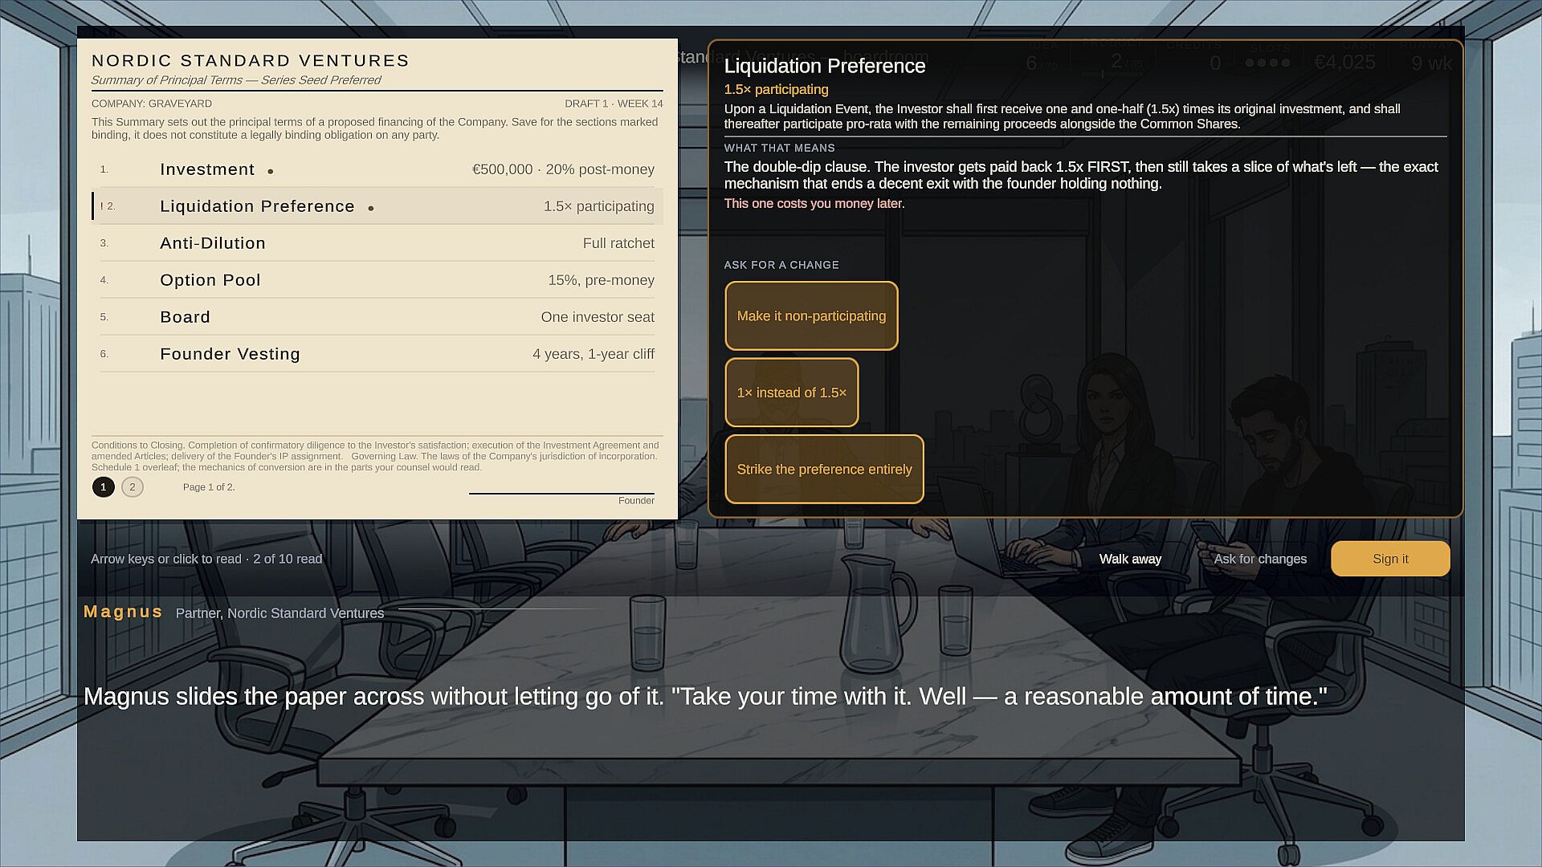
Task: Click the Liquidation Preference detail title
Action: pos(825,66)
